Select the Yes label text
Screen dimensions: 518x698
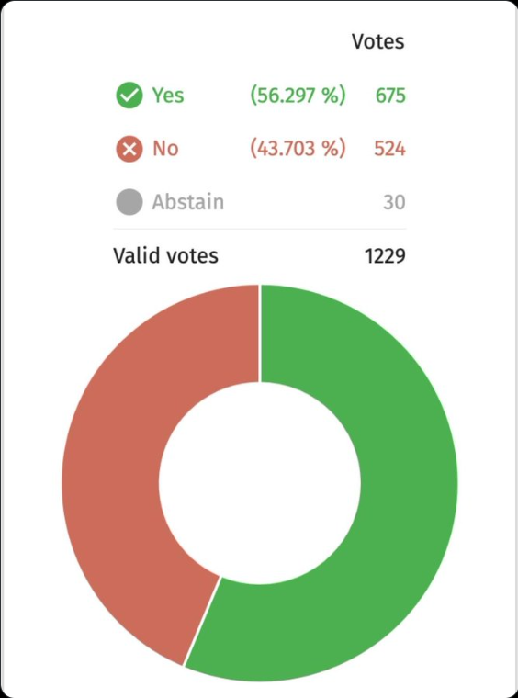click(x=168, y=96)
